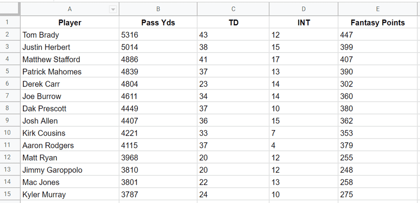Click row 15 header number
Image resolution: width=420 pixels, height=203 pixels.
click(x=10, y=194)
